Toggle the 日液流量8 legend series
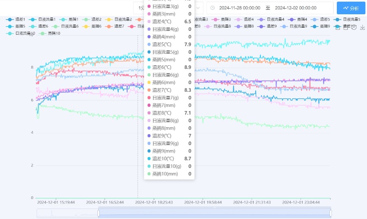367x219 pixels. pyautogui.click(x=217, y=27)
